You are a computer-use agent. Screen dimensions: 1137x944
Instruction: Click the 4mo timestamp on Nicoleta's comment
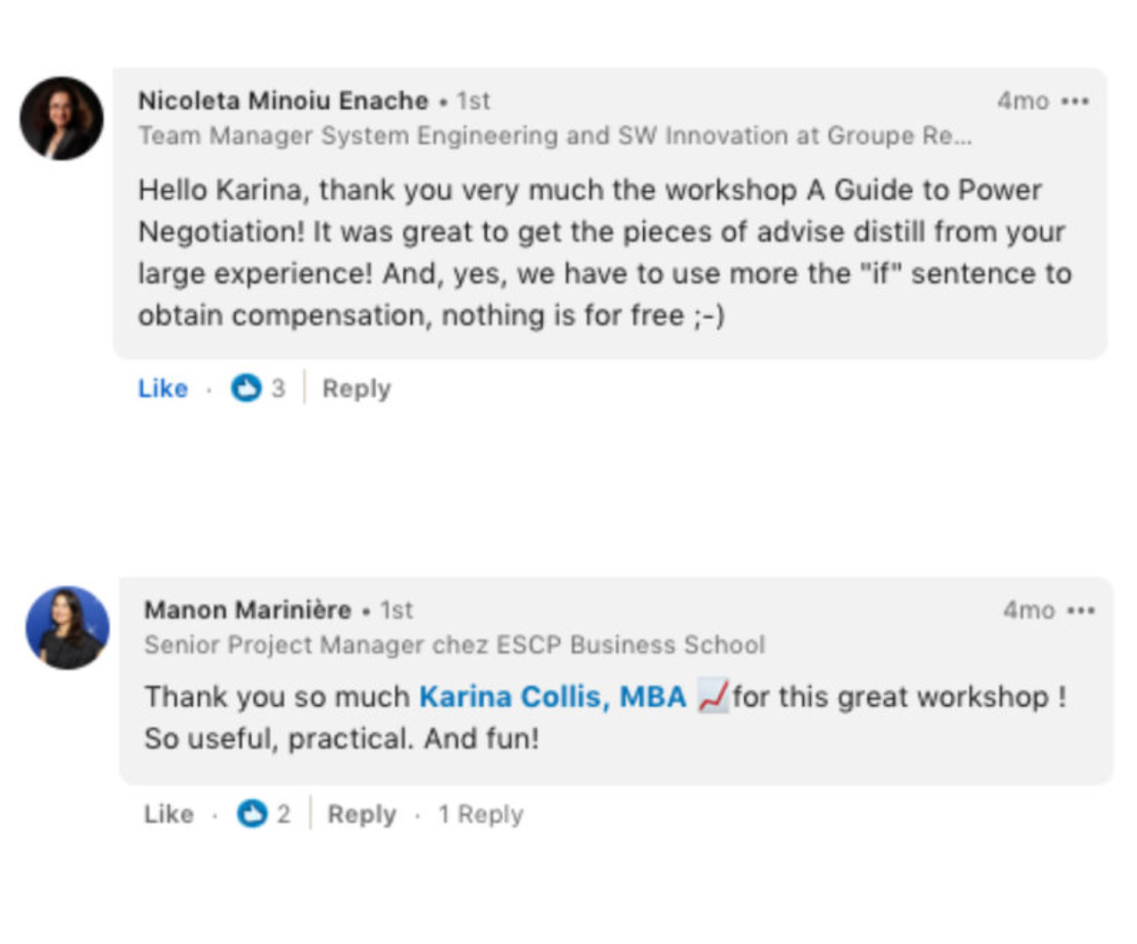1022,101
